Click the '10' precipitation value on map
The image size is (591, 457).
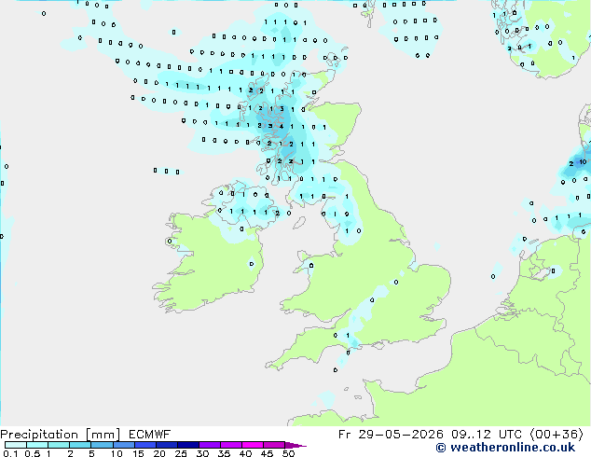tap(583, 162)
